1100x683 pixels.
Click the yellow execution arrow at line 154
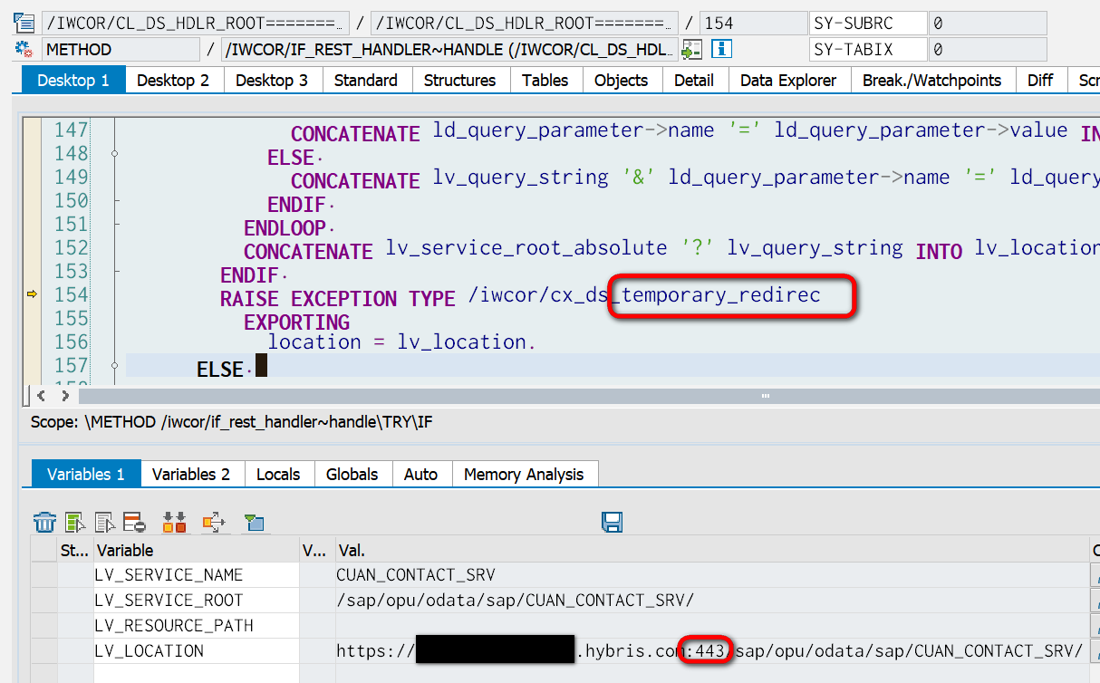point(33,293)
